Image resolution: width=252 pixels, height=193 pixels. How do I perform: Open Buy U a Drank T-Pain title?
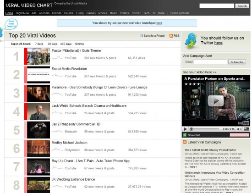(x=91, y=161)
